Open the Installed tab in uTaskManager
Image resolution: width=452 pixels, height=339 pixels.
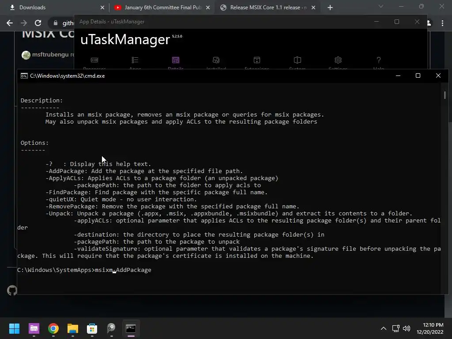click(x=216, y=62)
